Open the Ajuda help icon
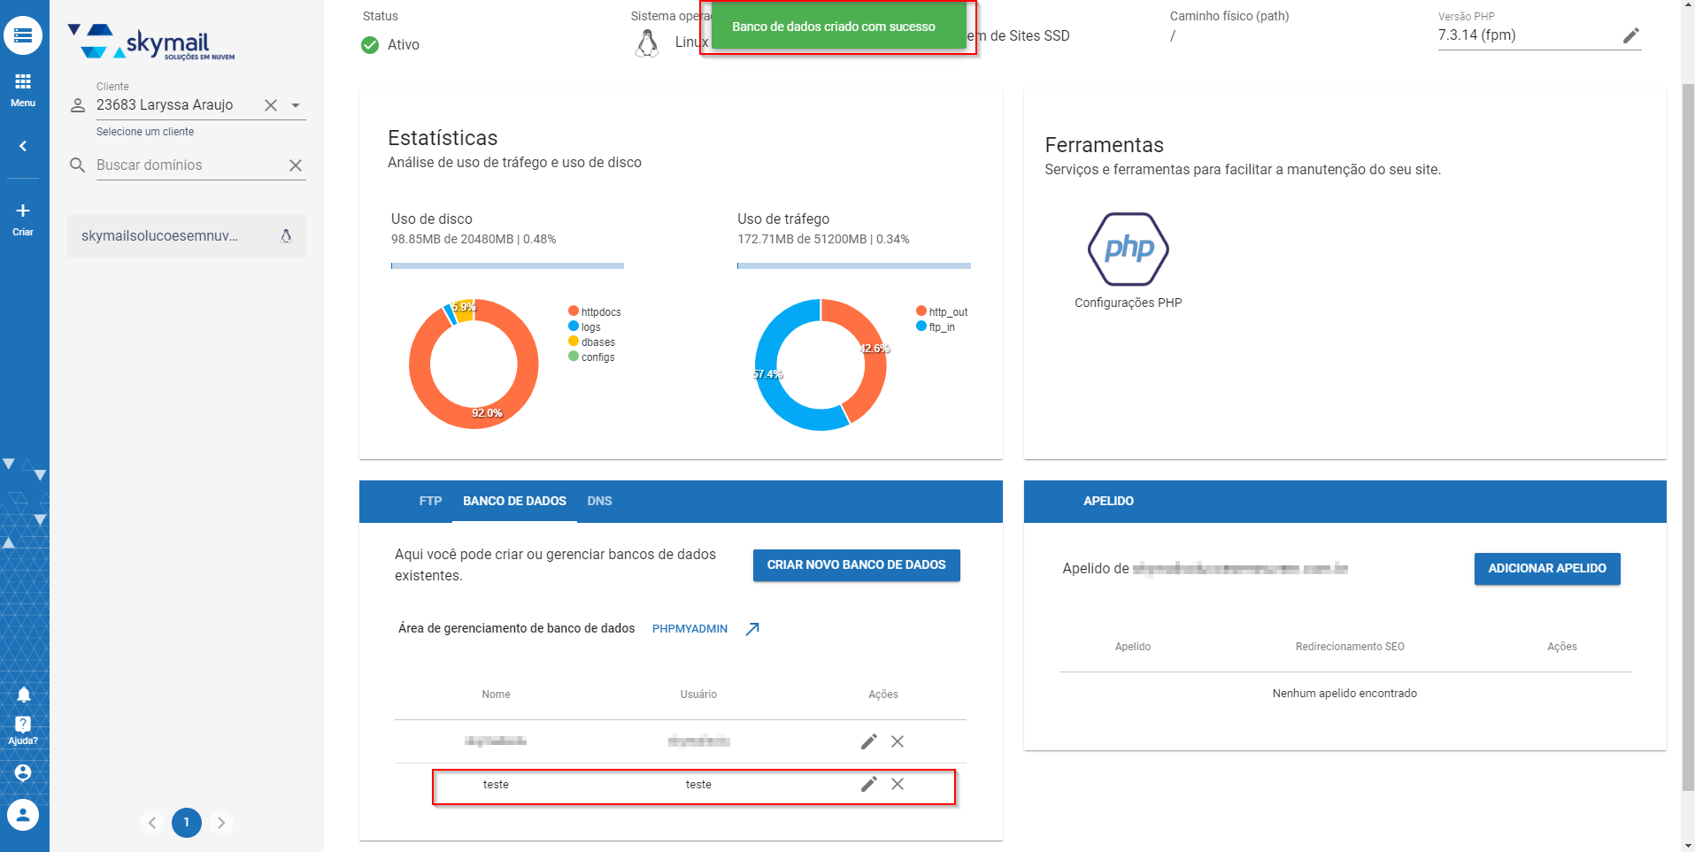 (x=23, y=730)
